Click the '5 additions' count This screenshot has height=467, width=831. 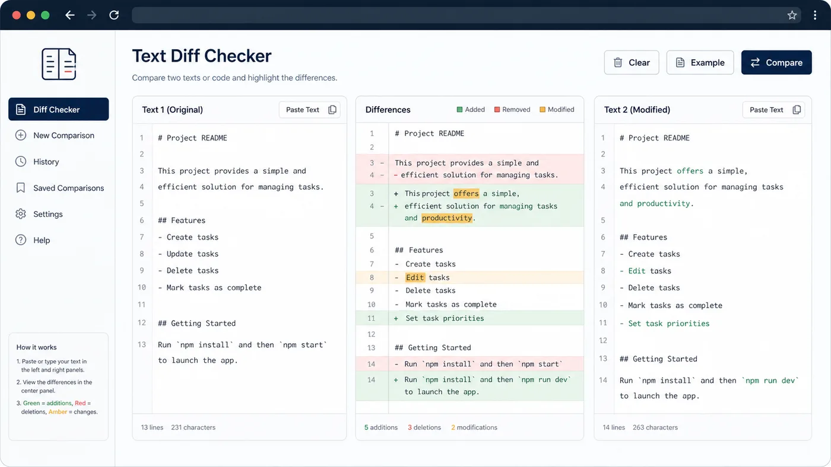click(x=381, y=427)
